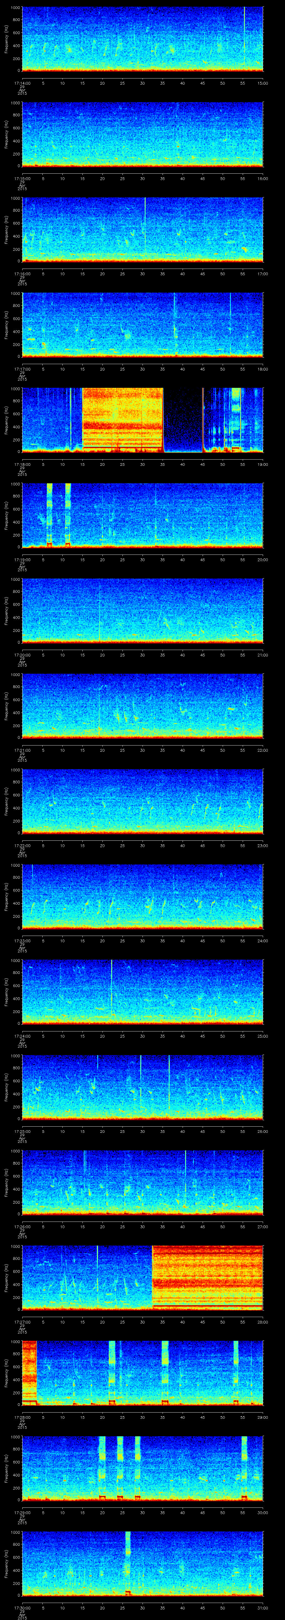Click the 17:20:00 start time label
This screenshot has height=1620, width=285.
pos(22,655)
